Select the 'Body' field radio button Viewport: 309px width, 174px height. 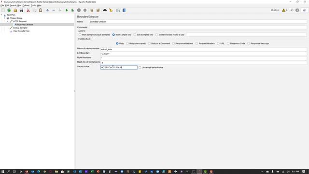[117, 43]
